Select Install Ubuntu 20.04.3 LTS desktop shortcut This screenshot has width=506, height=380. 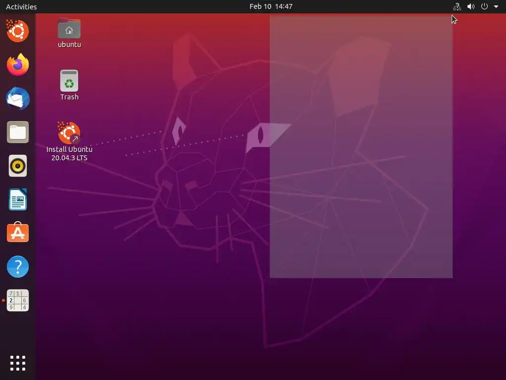point(69,141)
